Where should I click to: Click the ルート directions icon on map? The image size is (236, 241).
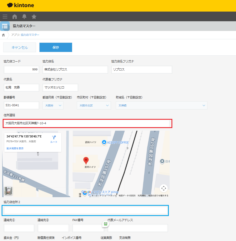(x=54, y=139)
